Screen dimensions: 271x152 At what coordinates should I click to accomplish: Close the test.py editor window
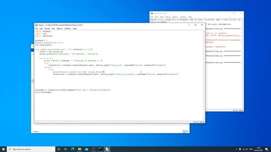202,25
